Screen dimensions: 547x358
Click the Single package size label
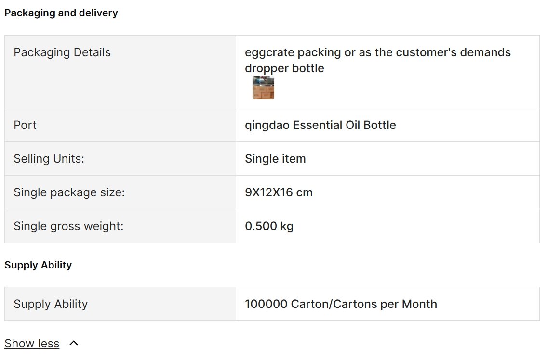[x=69, y=192]
